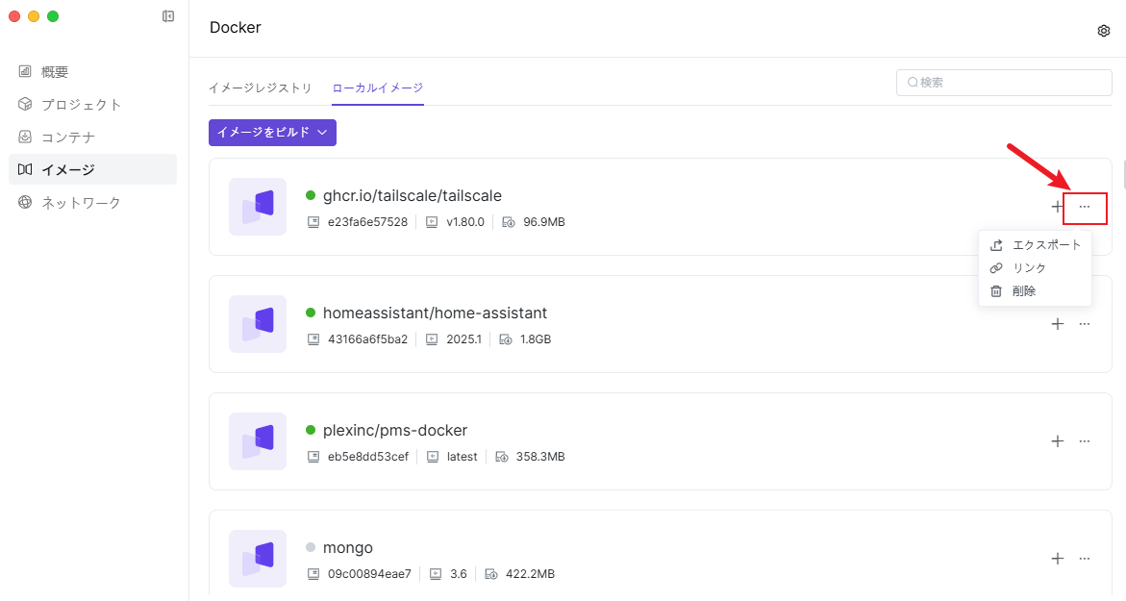Toggle the sidebar collapse icon
The width and height of the screenshot is (1126, 601).
(168, 16)
